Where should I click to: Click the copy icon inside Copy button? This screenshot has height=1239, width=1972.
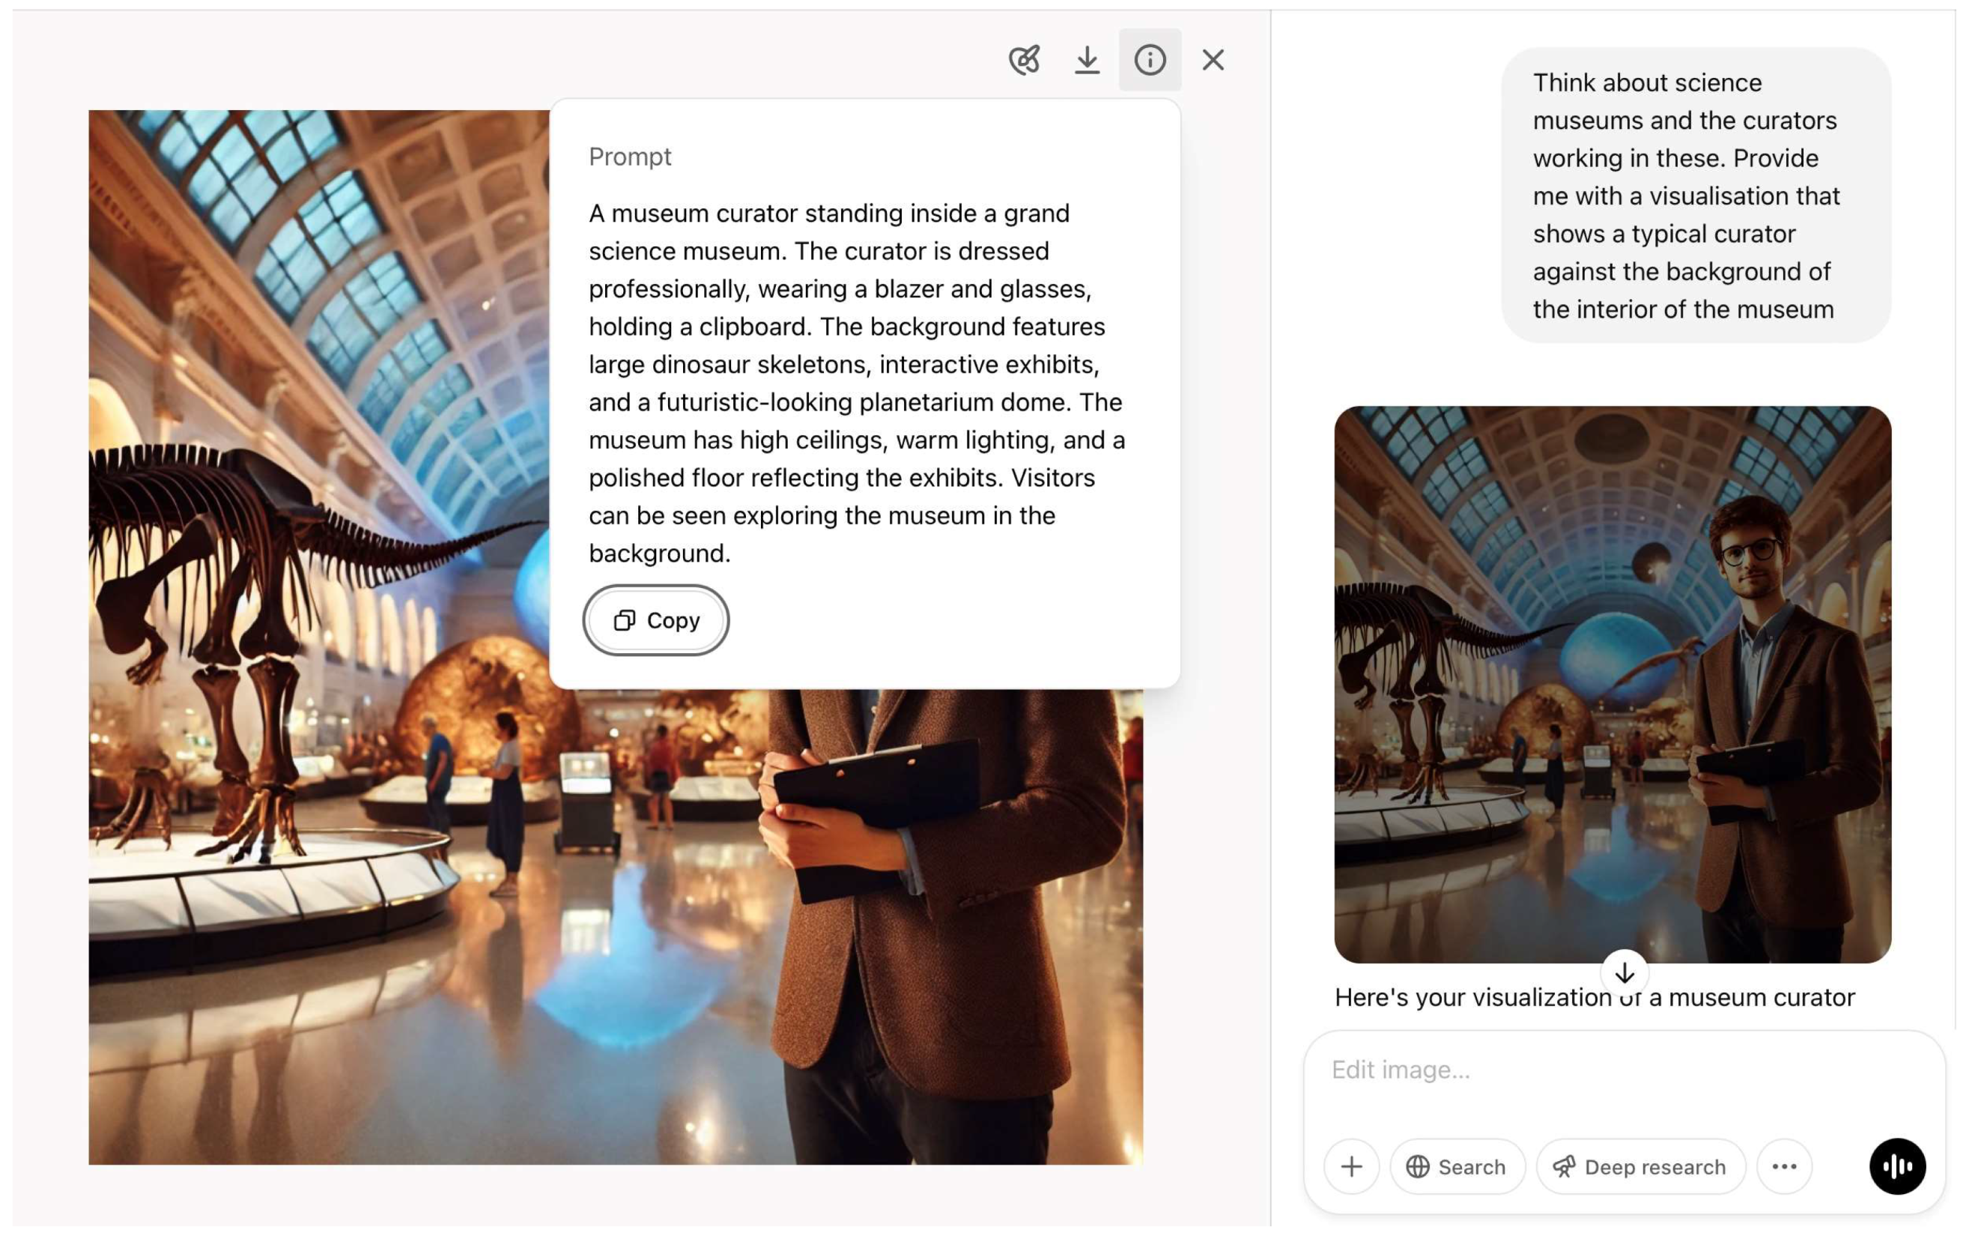pos(625,620)
